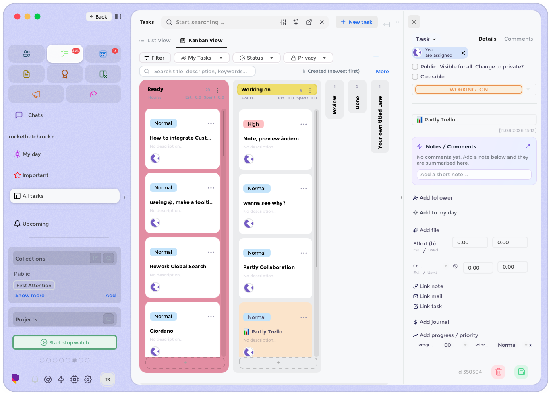Click the More link beside sort order
This screenshot has height=395, width=551.
(382, 72)
